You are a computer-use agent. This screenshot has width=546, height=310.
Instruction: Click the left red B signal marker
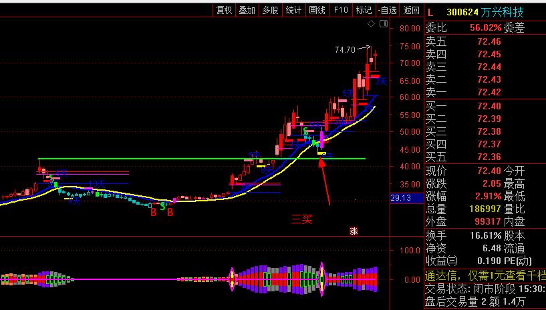(x=153, y=212)
